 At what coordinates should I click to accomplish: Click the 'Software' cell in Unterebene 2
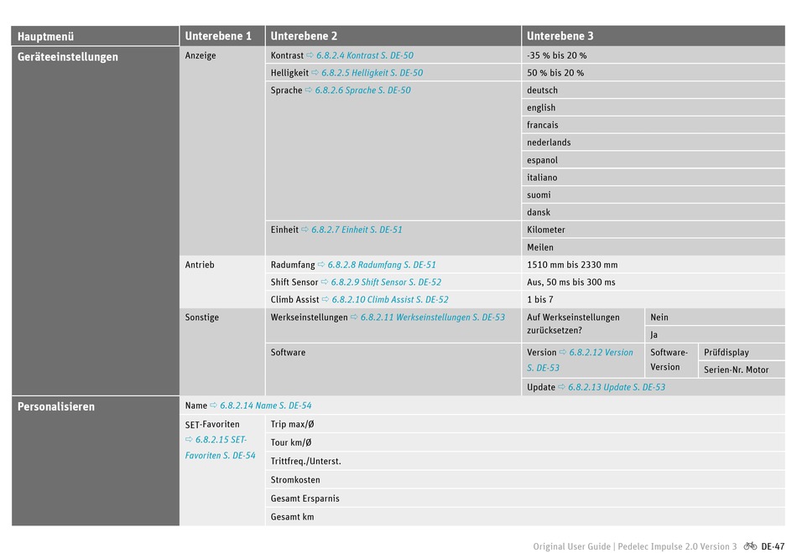click(x=393, y=370)
